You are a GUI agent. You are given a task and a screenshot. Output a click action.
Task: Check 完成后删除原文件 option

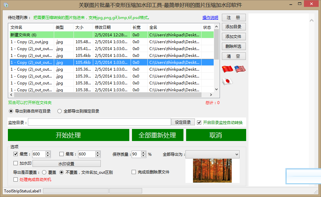134,172
